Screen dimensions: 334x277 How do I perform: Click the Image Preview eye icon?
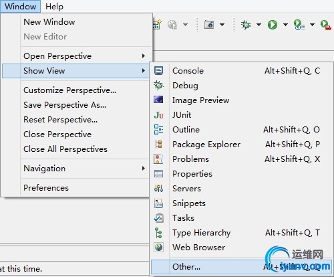click(158, 100)
